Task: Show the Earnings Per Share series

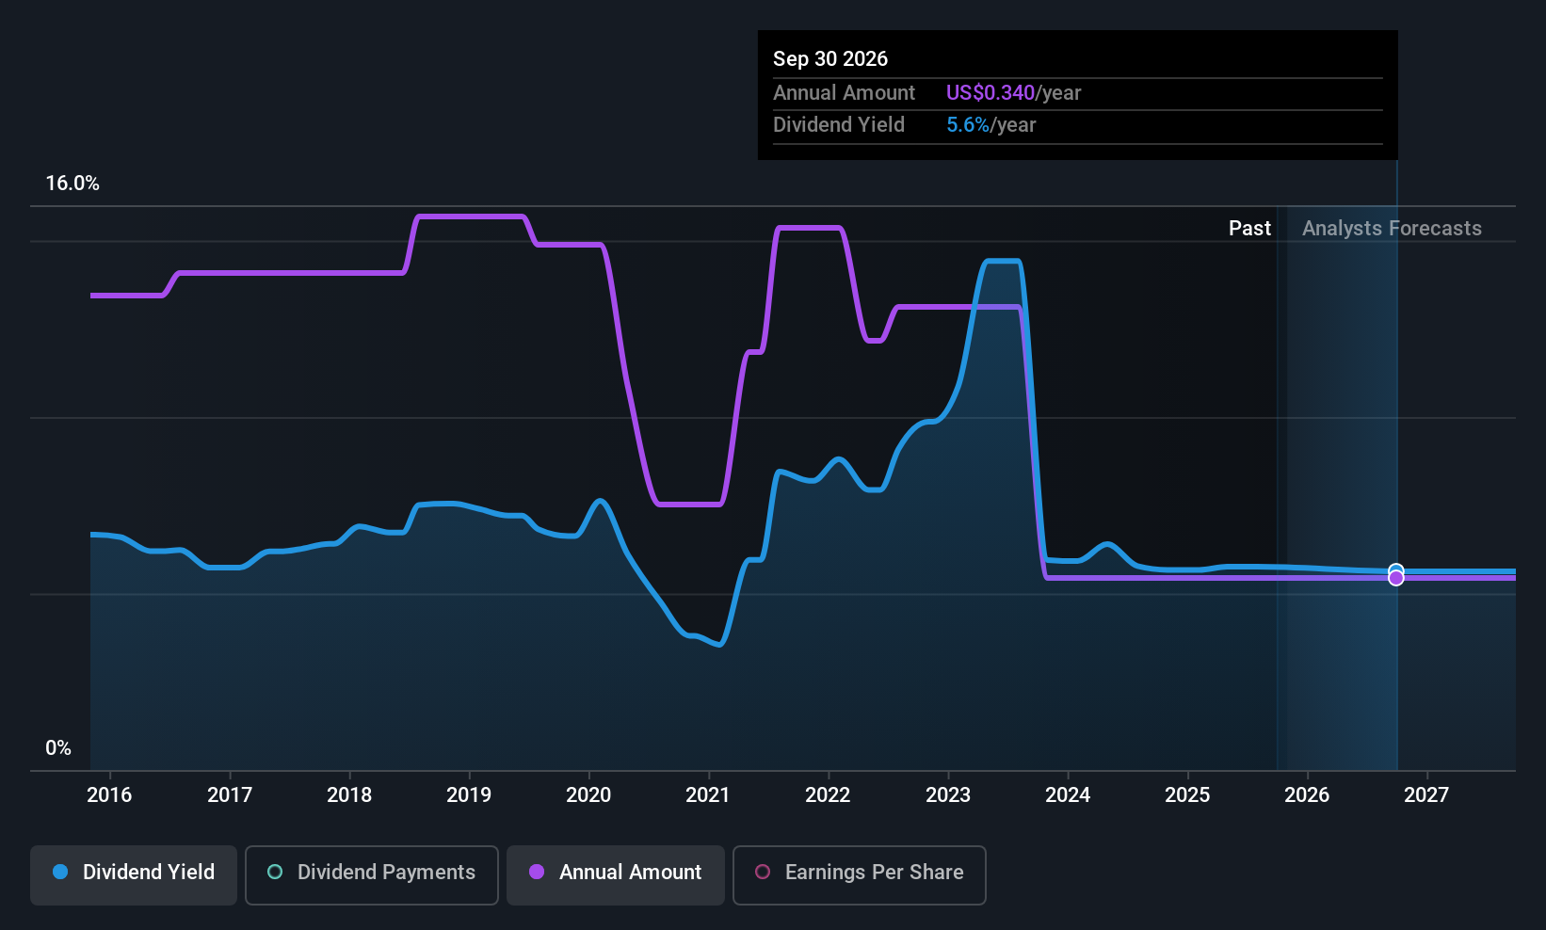Action: pos(859,874)
